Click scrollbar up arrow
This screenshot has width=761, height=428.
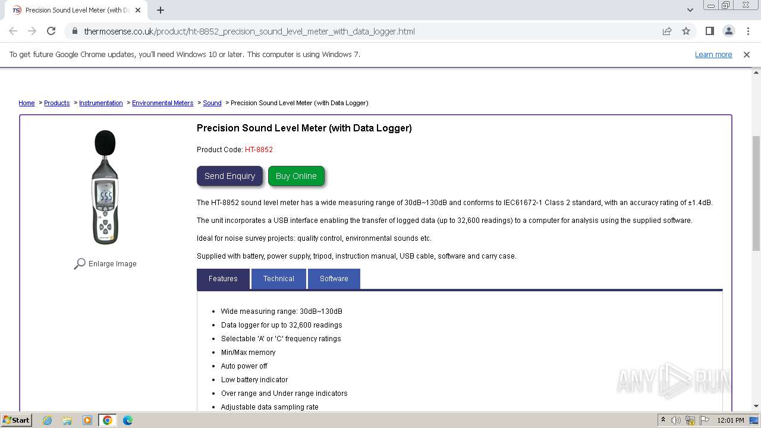coord(756,73)
